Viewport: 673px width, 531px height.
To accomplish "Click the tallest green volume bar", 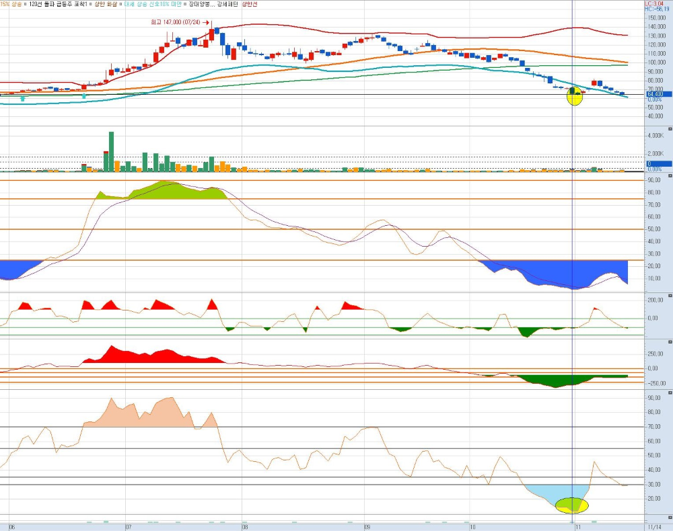I will click(111, 152).
